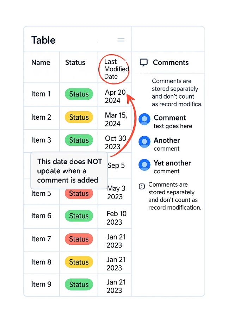Screen dimensions: 228x325
Task: Click avatar beside 'Comment text goes here'
Action: pyautogui.click(x=144, y=119)
